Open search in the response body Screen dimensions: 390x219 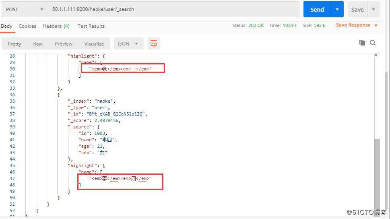373,43
